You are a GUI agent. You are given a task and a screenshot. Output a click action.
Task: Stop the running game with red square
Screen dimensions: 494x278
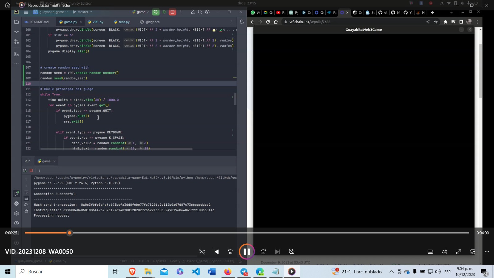pyautogui.click(x=173, y=12)
